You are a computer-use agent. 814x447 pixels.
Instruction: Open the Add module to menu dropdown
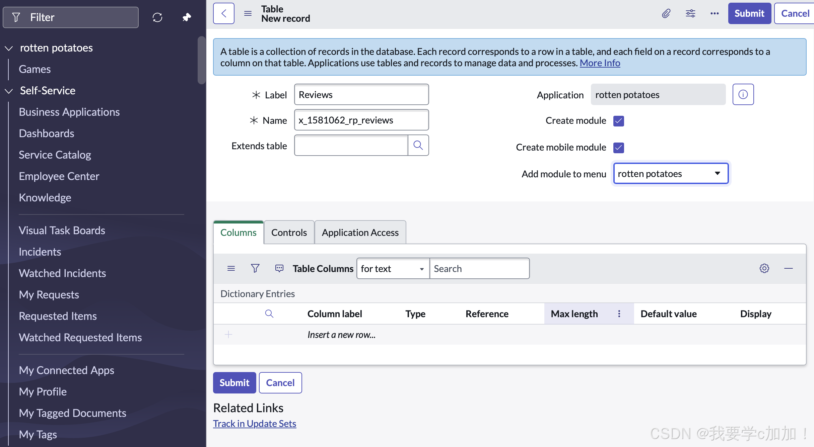click(671, 174)
